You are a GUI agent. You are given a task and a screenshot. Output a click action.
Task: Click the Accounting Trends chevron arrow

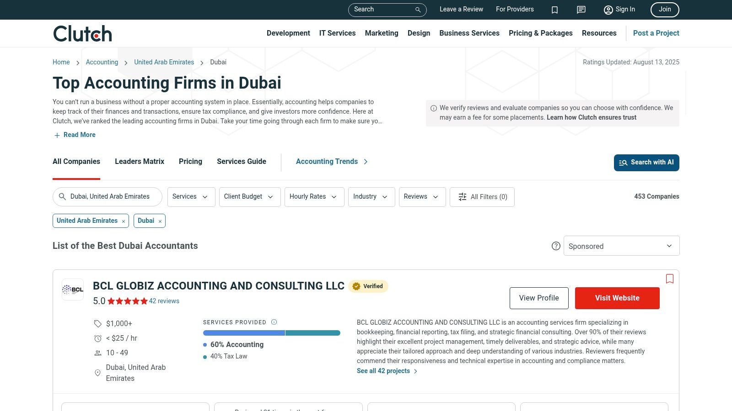tap(366, 162)
